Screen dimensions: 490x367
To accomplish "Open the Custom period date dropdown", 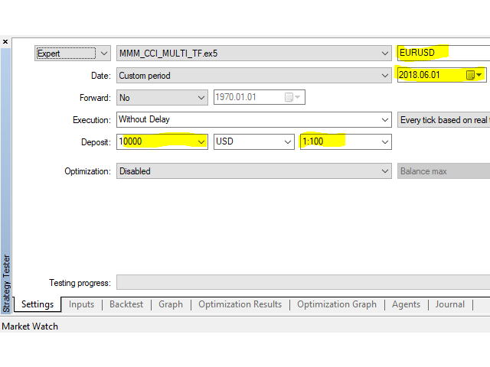I will [384, 76].
